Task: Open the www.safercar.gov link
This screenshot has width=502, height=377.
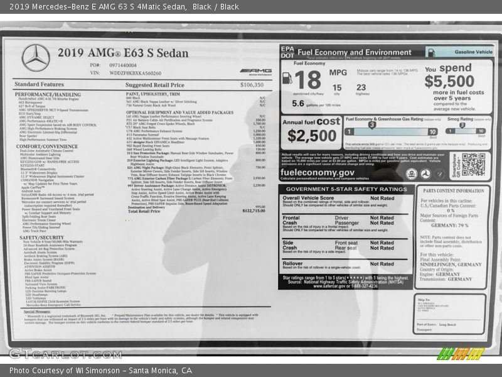Action: tap(330, 287)
